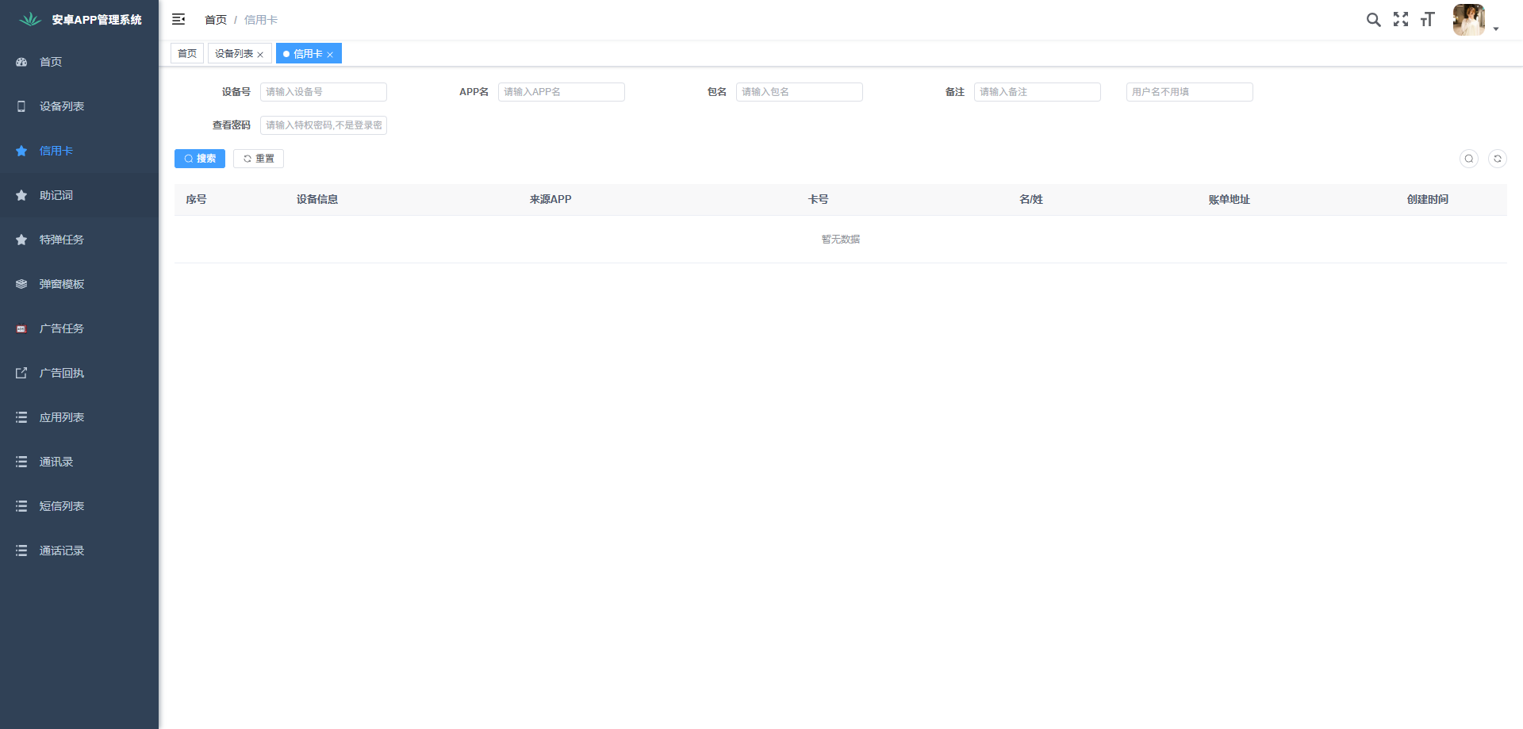1523x729 pixels.
Task: Open 设备列表 sidebar menu item
Action: [79, 106]
